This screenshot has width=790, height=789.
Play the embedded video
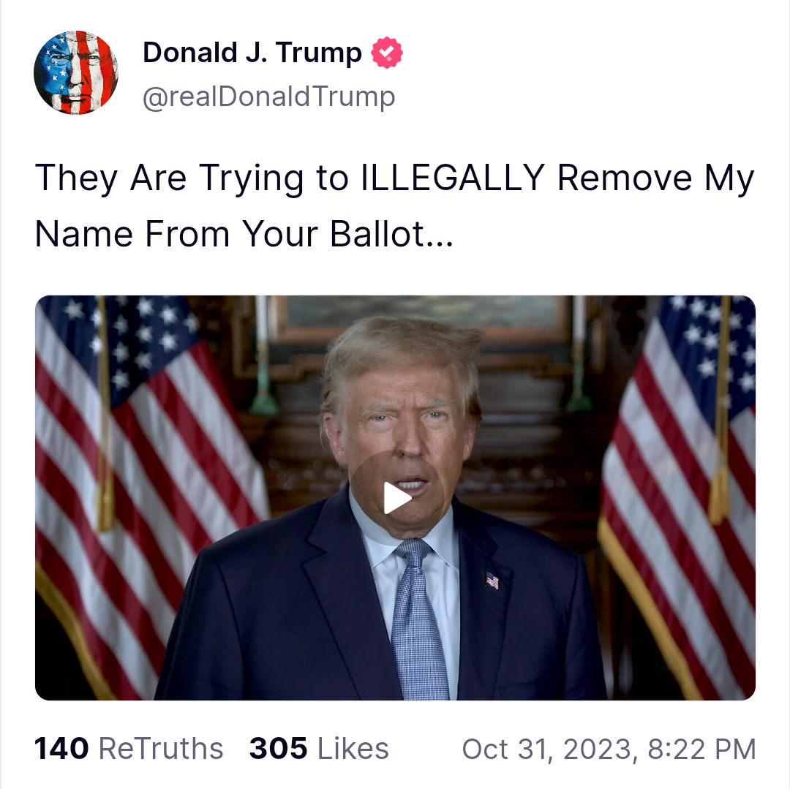(396, 498)
